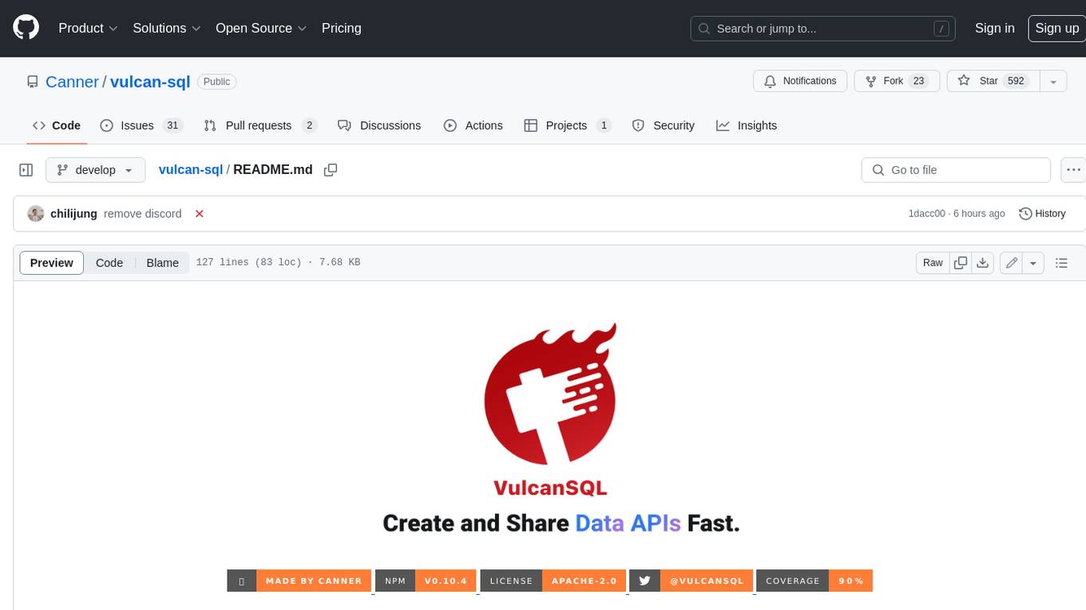Switch to the Pull requests tab
This screenshot has height=610, width=1086.
260,125
